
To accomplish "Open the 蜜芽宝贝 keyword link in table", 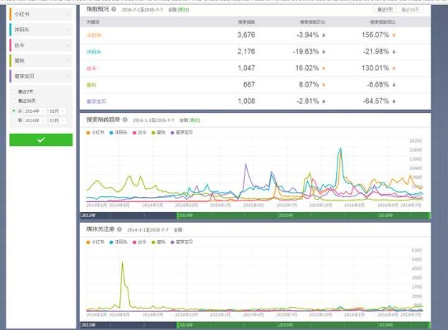I will [96, 101].
